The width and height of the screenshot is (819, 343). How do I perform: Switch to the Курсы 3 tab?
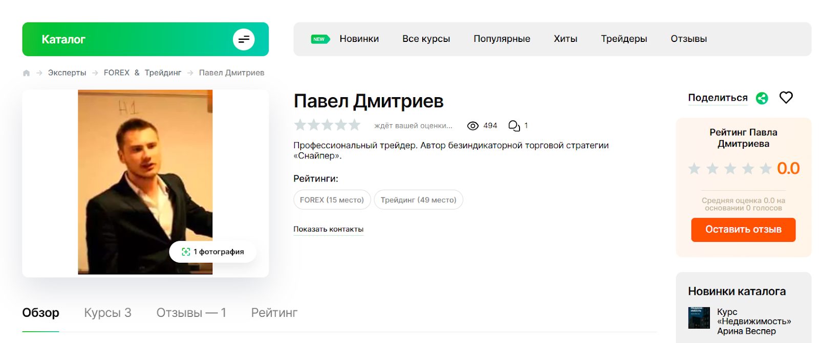[107, 312]
